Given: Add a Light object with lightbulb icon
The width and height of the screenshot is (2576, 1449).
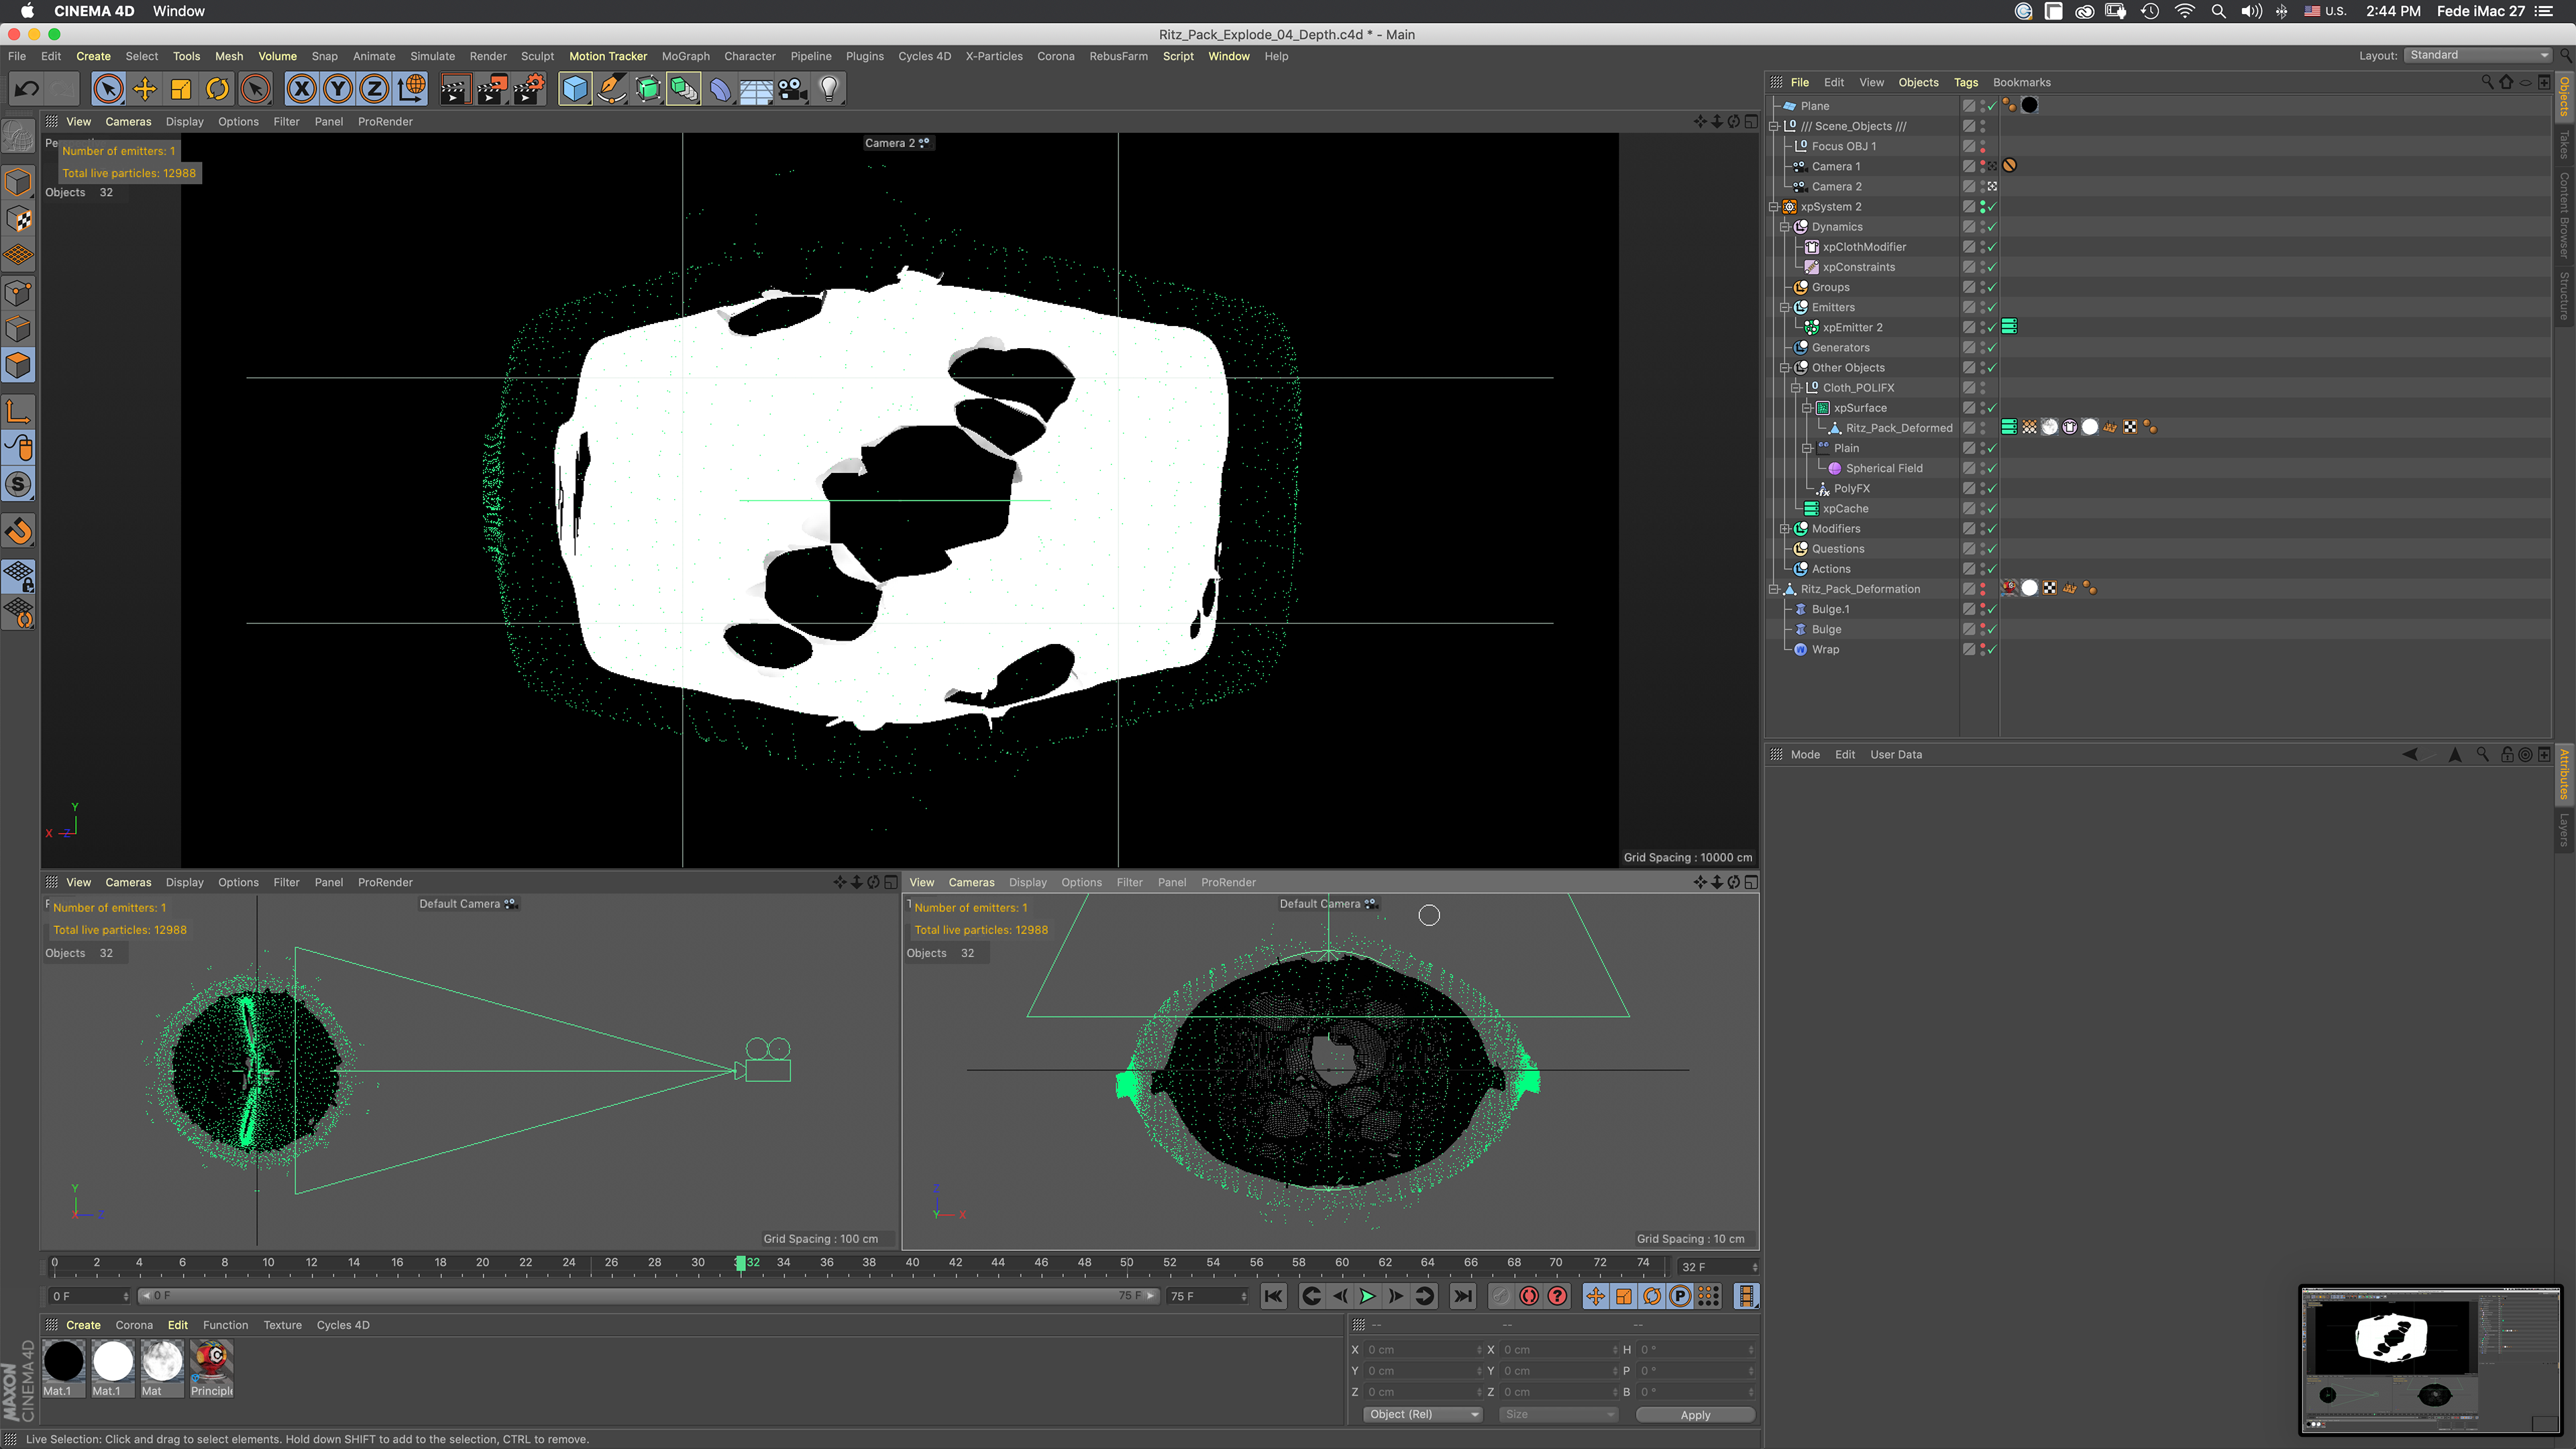Looking at the screenshot, I should point(829,89).
